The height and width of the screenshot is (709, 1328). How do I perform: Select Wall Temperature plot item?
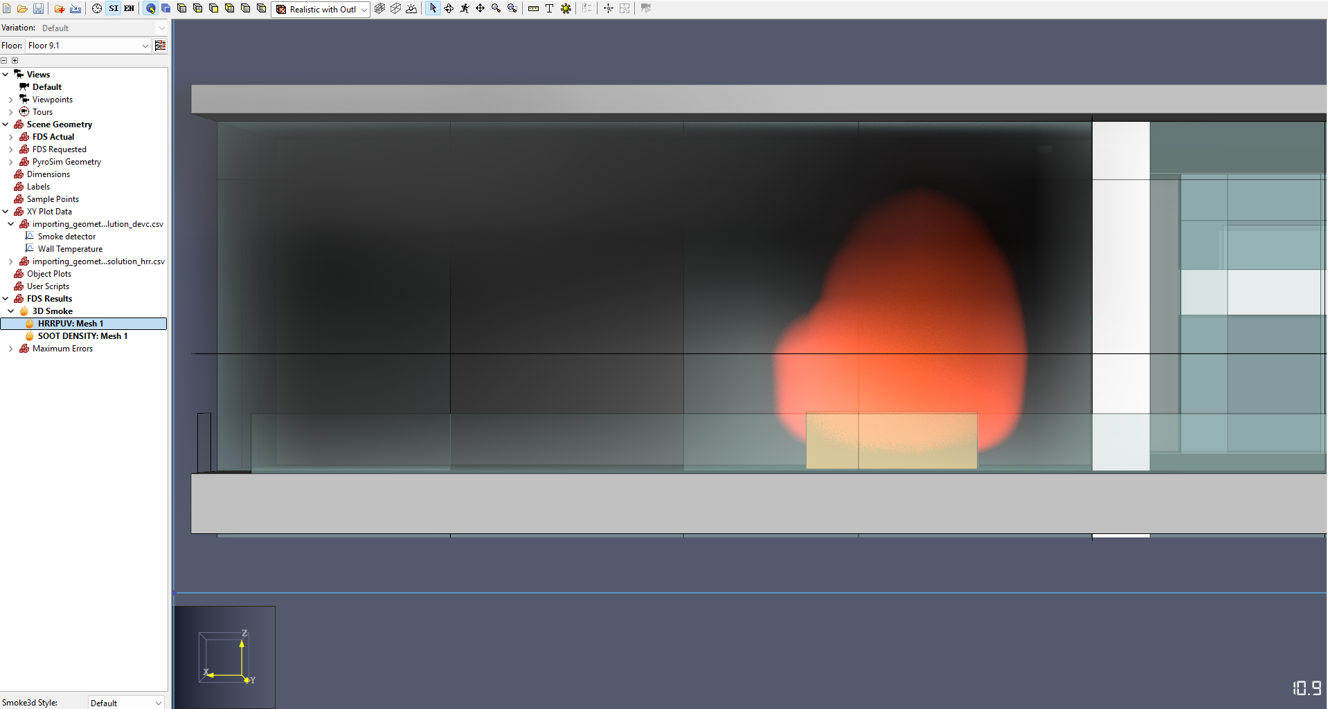(70, 249)
